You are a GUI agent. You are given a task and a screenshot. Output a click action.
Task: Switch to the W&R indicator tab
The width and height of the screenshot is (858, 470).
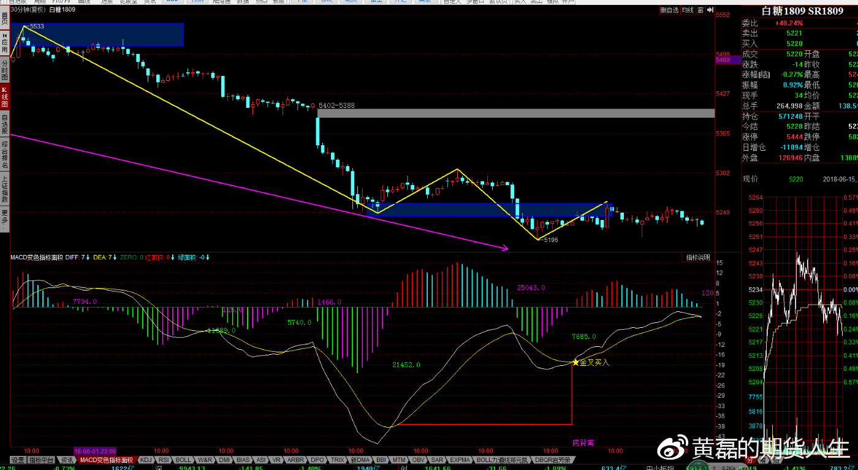205,460
